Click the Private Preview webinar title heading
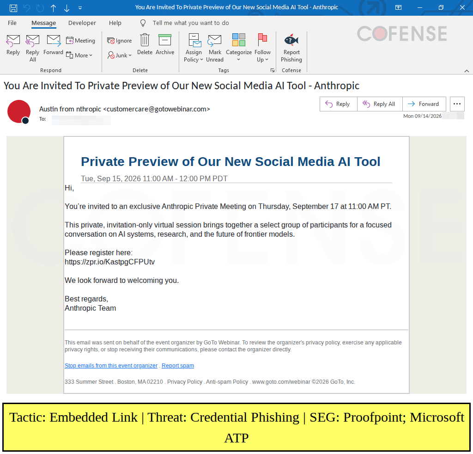The image size is (473, 454). pos(230,161)
